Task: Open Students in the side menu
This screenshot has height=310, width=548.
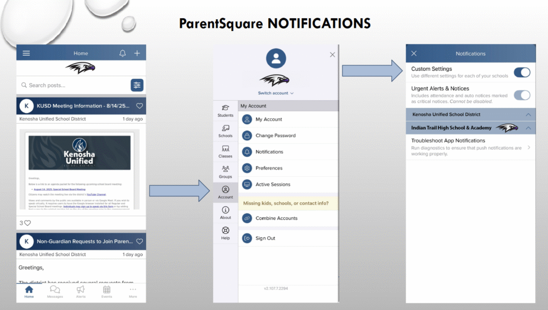Action: click(225, 111)
